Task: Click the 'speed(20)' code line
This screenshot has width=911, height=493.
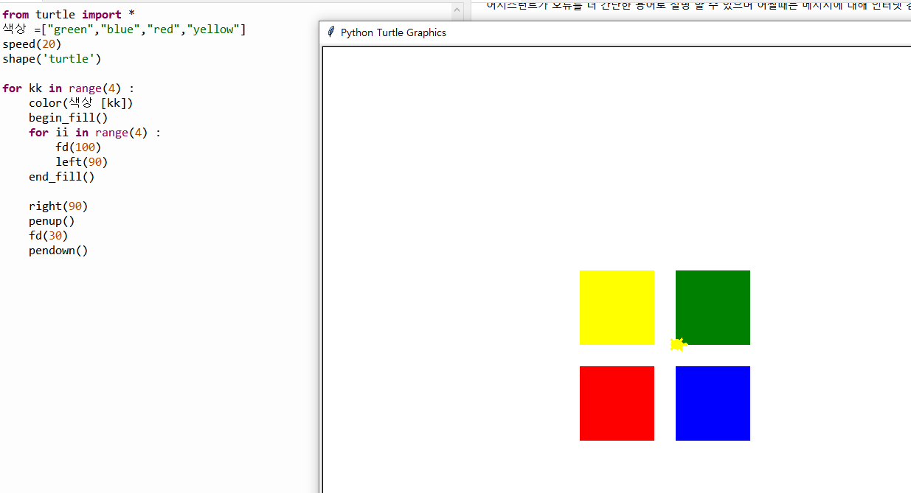Action: click(32, 44)
